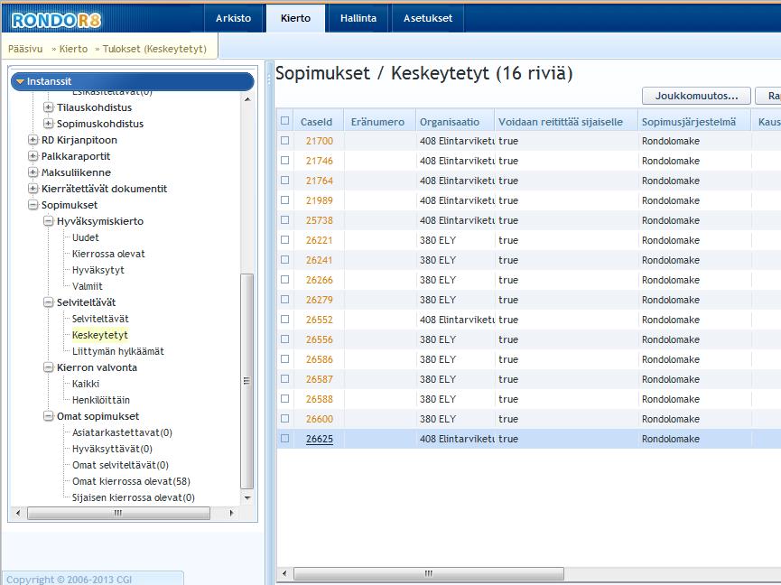
Task: Toggle the select-all header checkbox
Action: coord(285,120)
